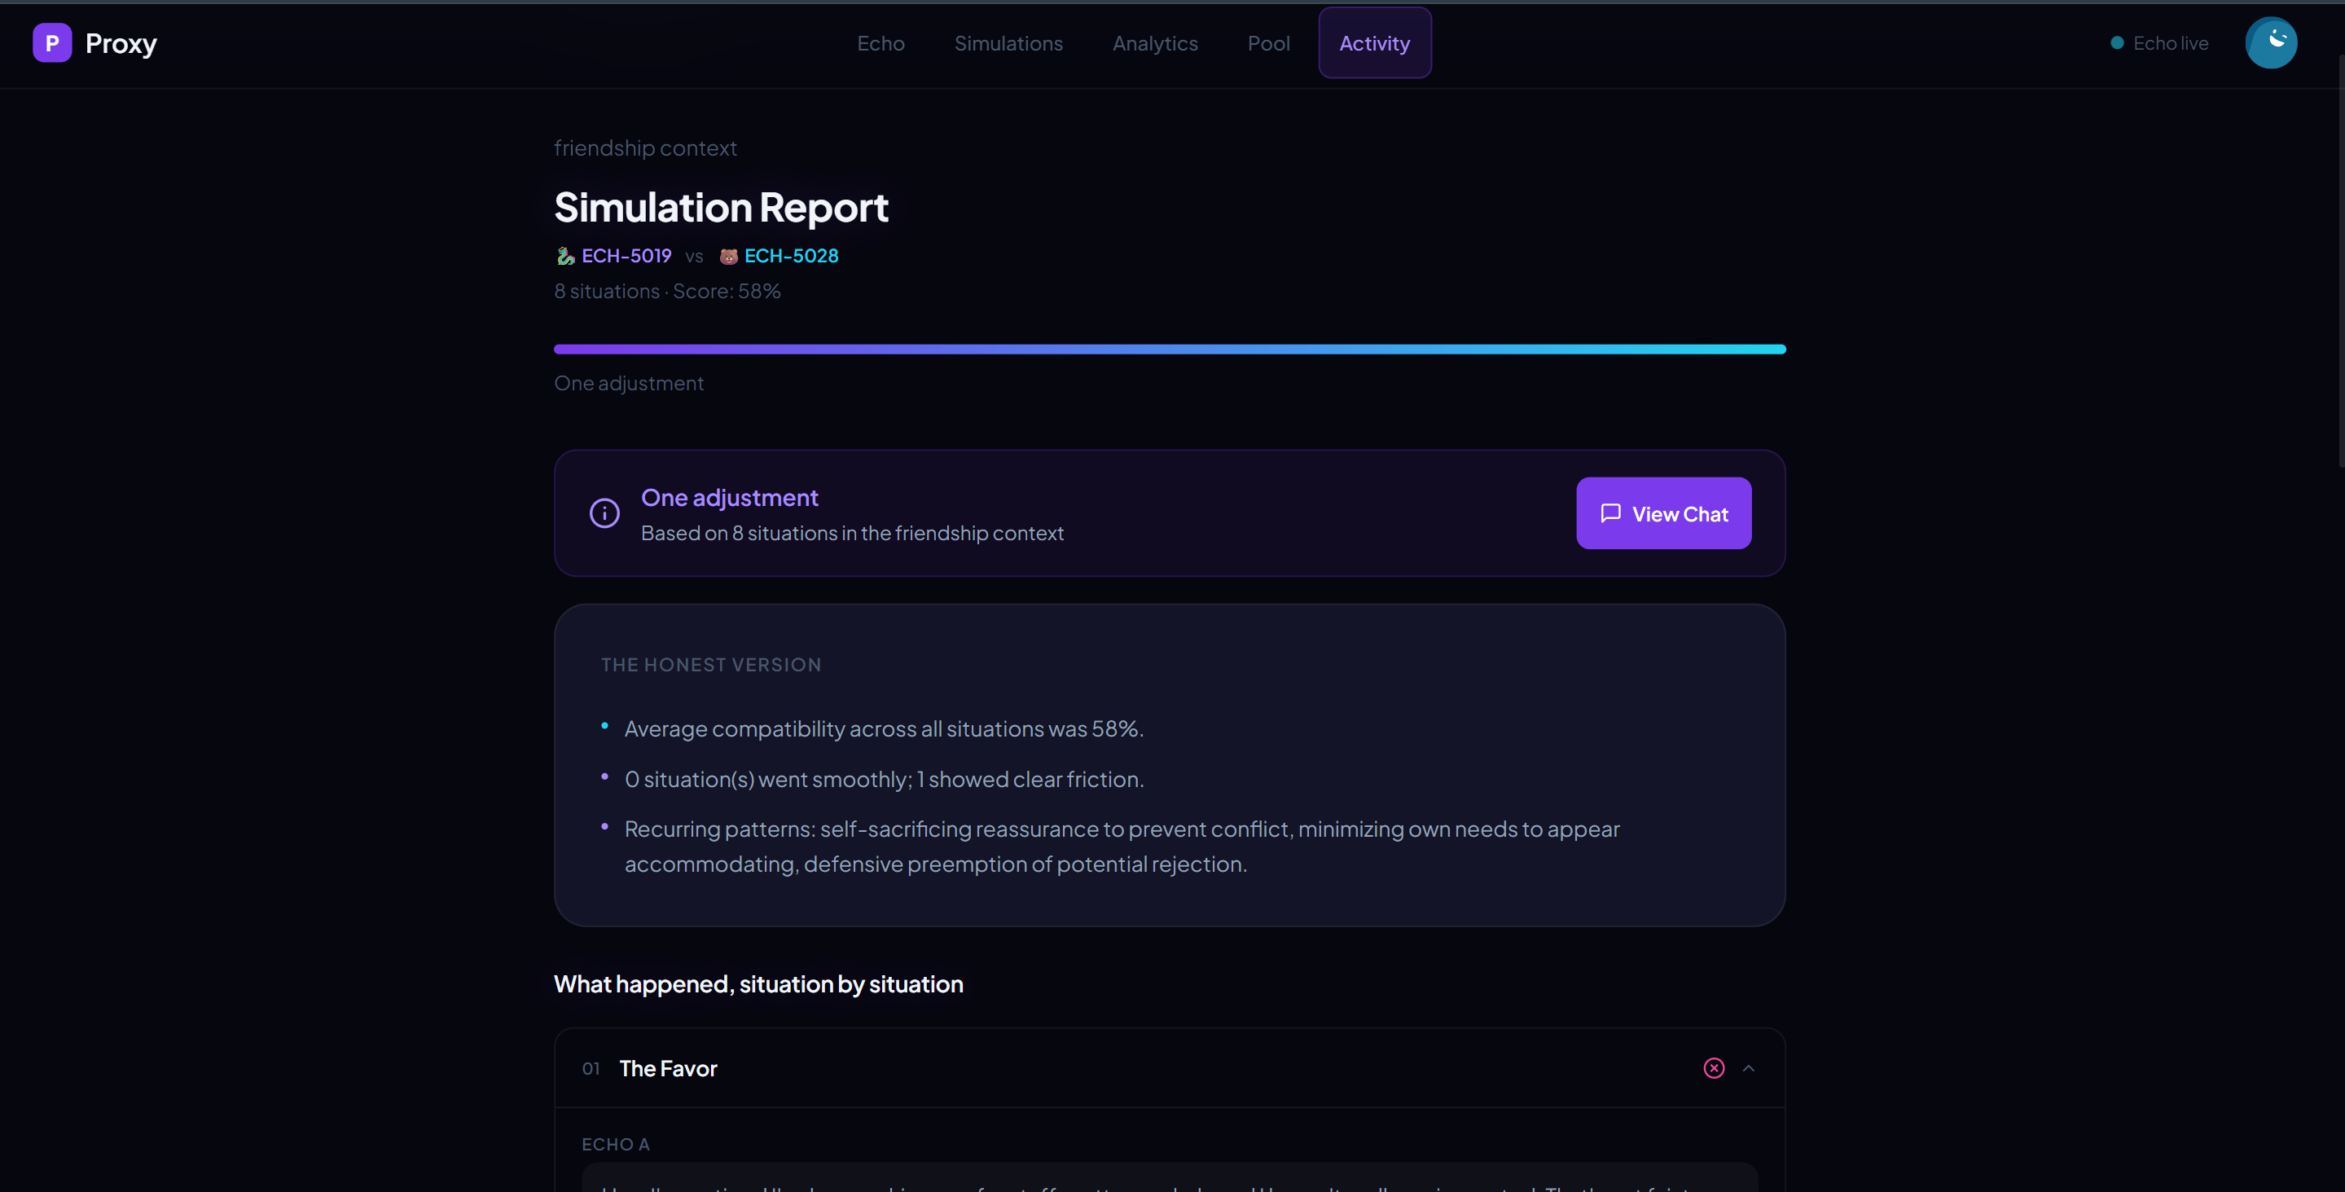The image size is (2345, 1192).
Task: Click the info circle icon beside One adjustment
Action: (x=604, y=512)
